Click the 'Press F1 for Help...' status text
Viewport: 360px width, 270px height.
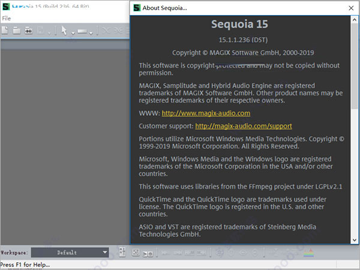[x=25, y=265]
